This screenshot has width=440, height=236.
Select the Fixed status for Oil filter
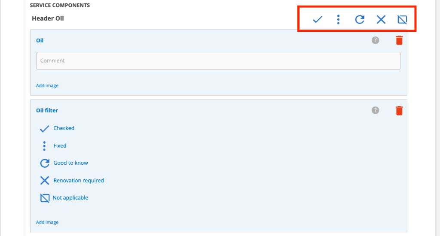click(54, 146)
